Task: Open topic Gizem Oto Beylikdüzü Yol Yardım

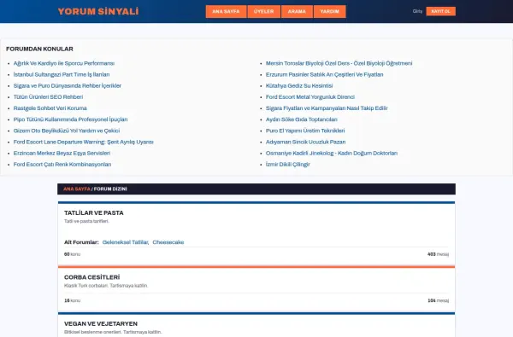Action: tap(67, 131)
